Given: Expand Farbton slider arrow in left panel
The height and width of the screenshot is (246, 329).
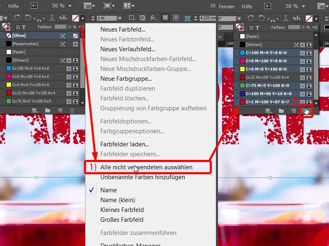Looking at the screenshot, I should pos(70,27).
